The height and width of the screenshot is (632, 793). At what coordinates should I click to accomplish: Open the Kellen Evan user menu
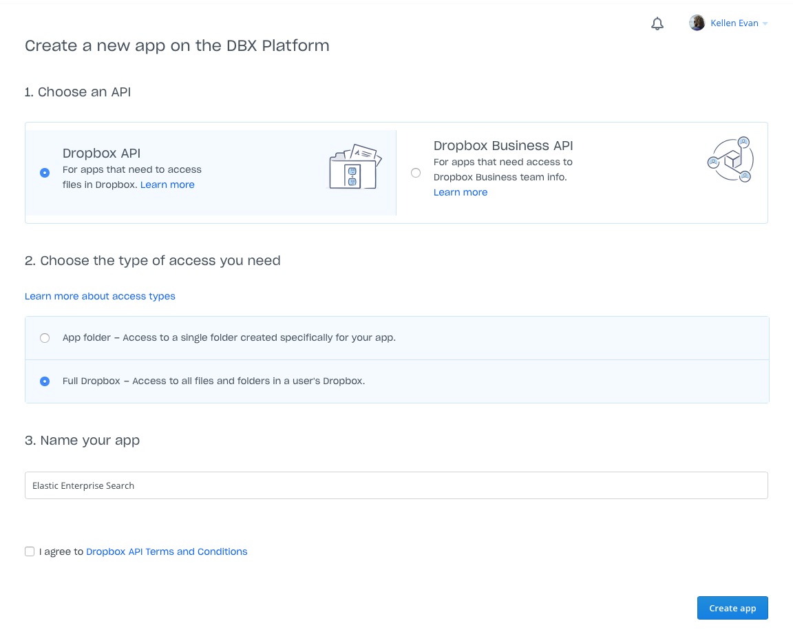[x=734, y=23]
